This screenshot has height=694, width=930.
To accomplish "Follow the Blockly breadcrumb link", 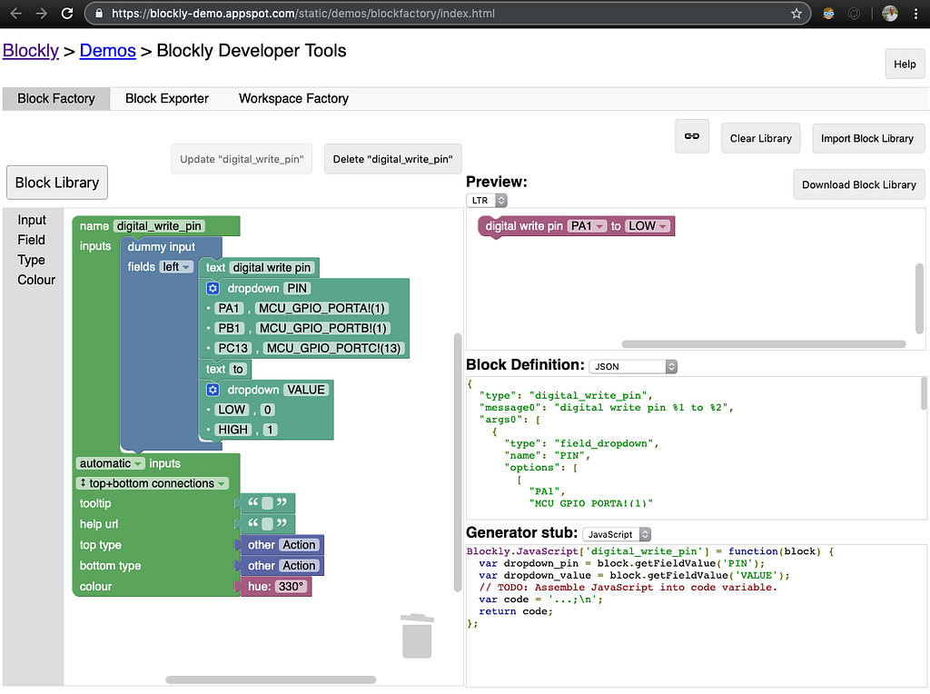I will (31, 51).
